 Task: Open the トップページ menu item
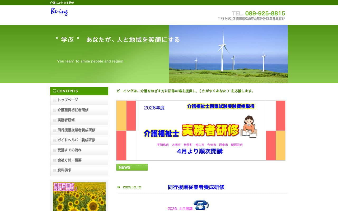[68, 100]
